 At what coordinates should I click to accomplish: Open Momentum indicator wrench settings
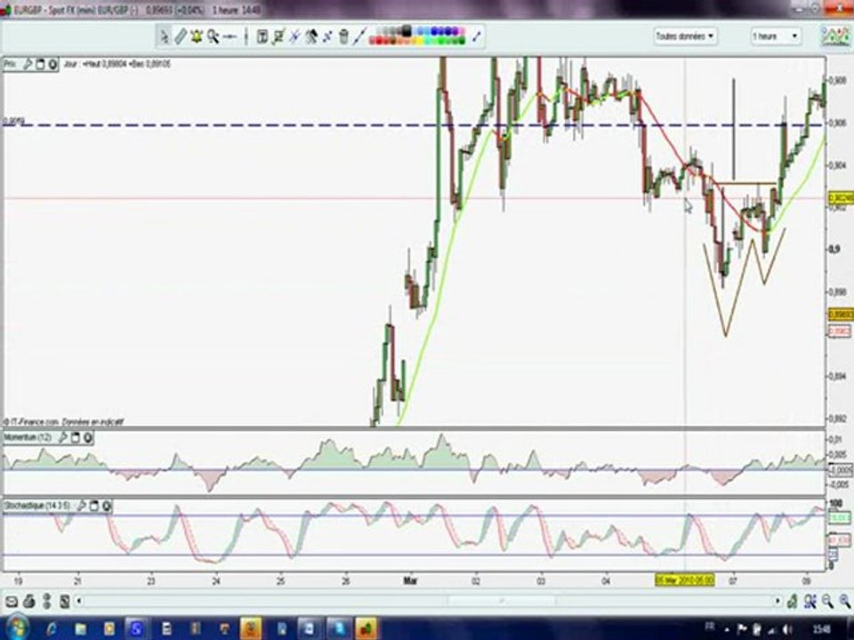coord(62,437)
